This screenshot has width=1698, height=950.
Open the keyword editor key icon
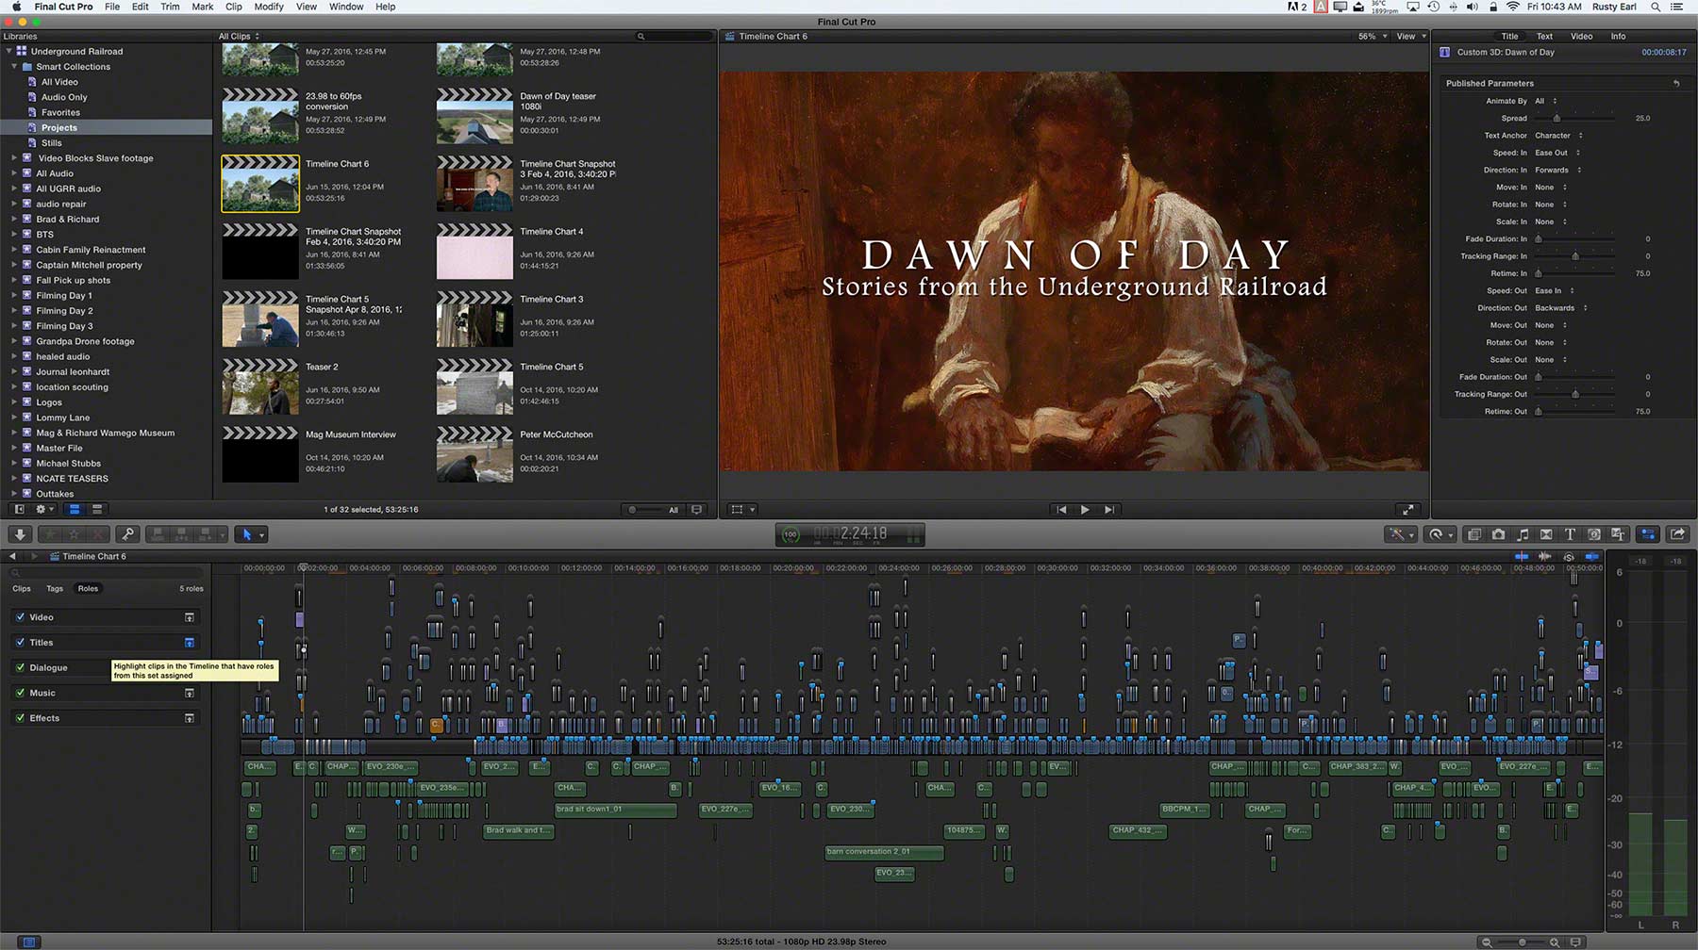coord(128,534)
